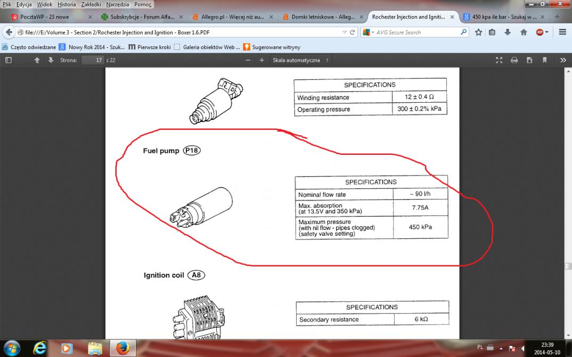Open Action Center flag icon

[x=512, y=348]
